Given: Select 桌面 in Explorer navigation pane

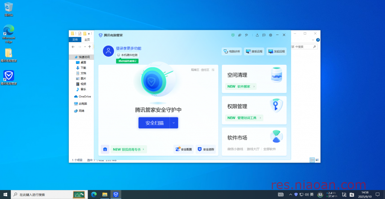Looking at the screenshot, I should (x=82, y=62).
